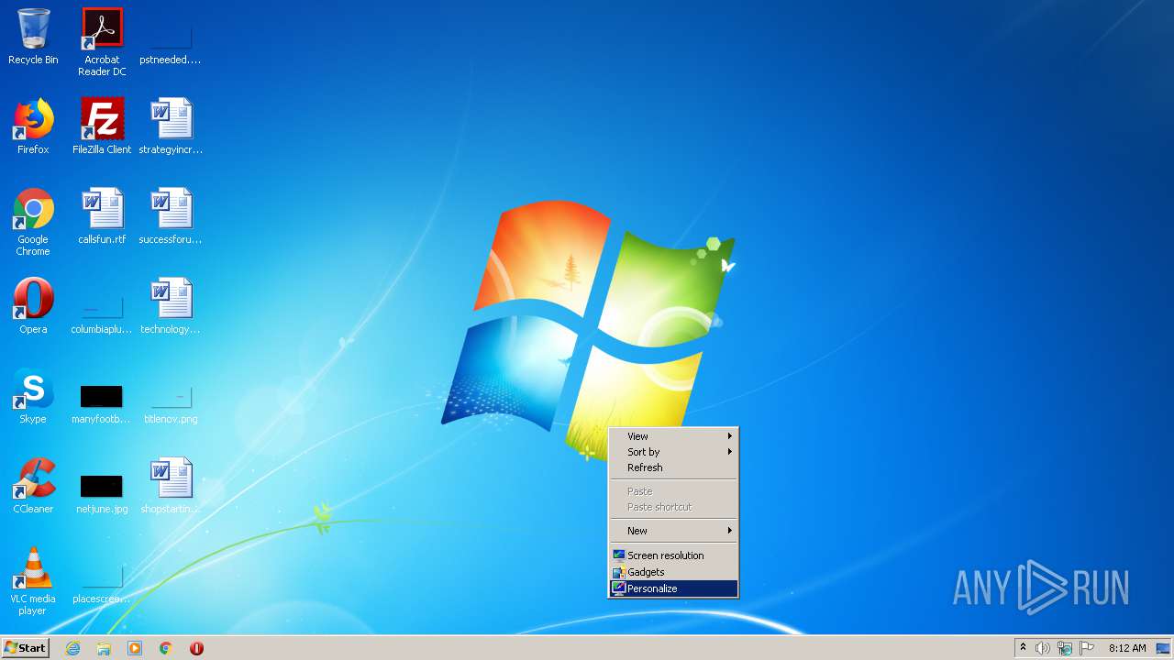Launch Opera from the taskbar
The image size is (1174, 660).
(196, 648)
